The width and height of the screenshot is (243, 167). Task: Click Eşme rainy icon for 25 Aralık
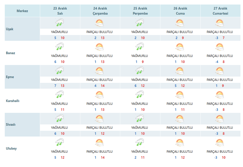click(x=140, y=71)
